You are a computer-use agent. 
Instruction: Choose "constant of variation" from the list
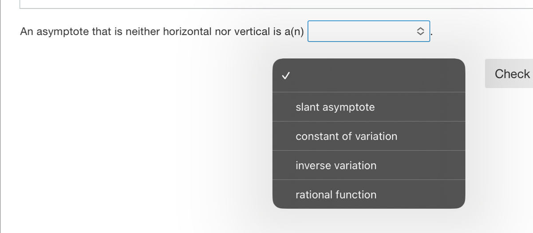[x=346, y=136]
